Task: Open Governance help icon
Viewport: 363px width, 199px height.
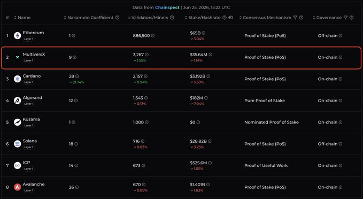Action: [x=351, y=18]
